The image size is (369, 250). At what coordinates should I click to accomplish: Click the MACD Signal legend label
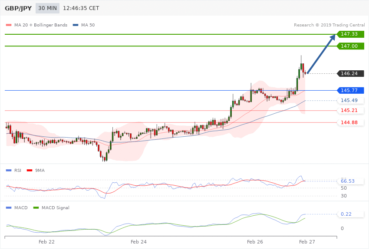[56, 207]
